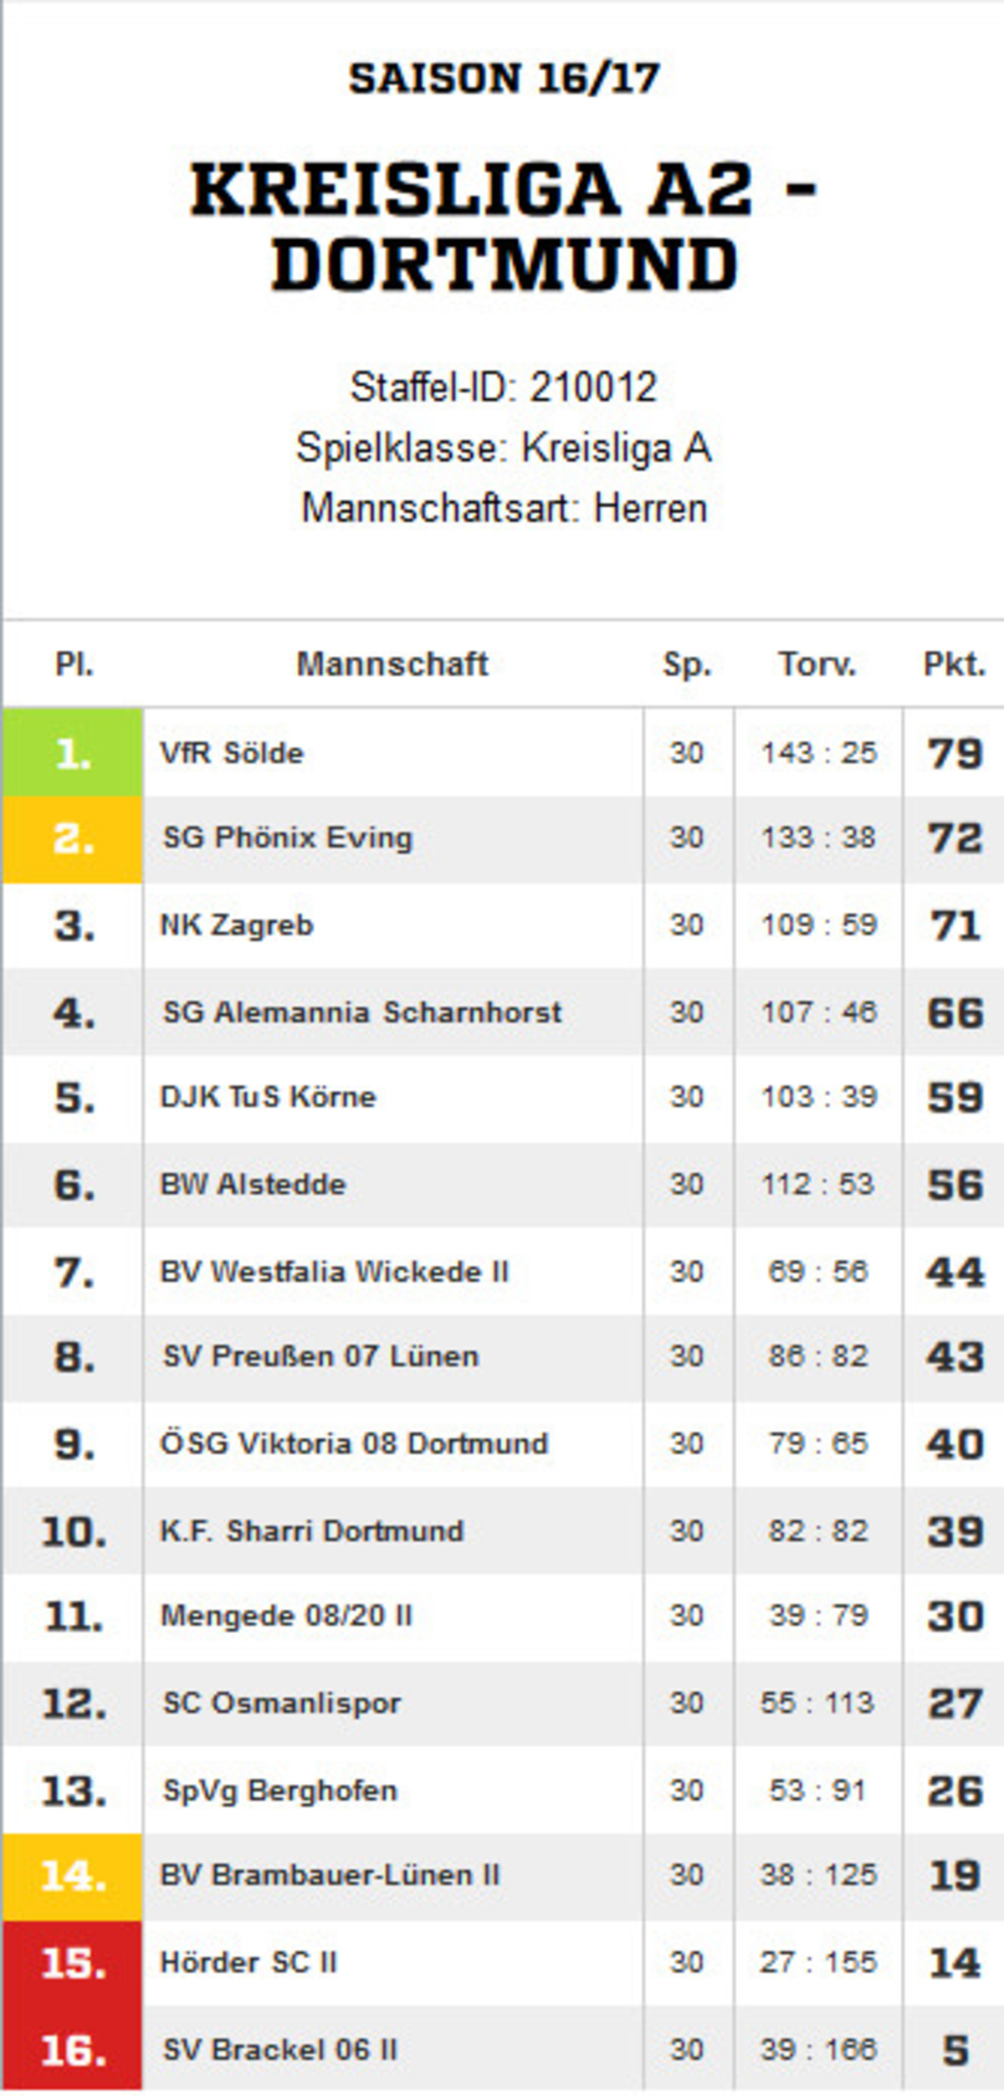Open SpVg Berghofen team entry
Screen dimensions: 1004x2096
click(279, 1791)
